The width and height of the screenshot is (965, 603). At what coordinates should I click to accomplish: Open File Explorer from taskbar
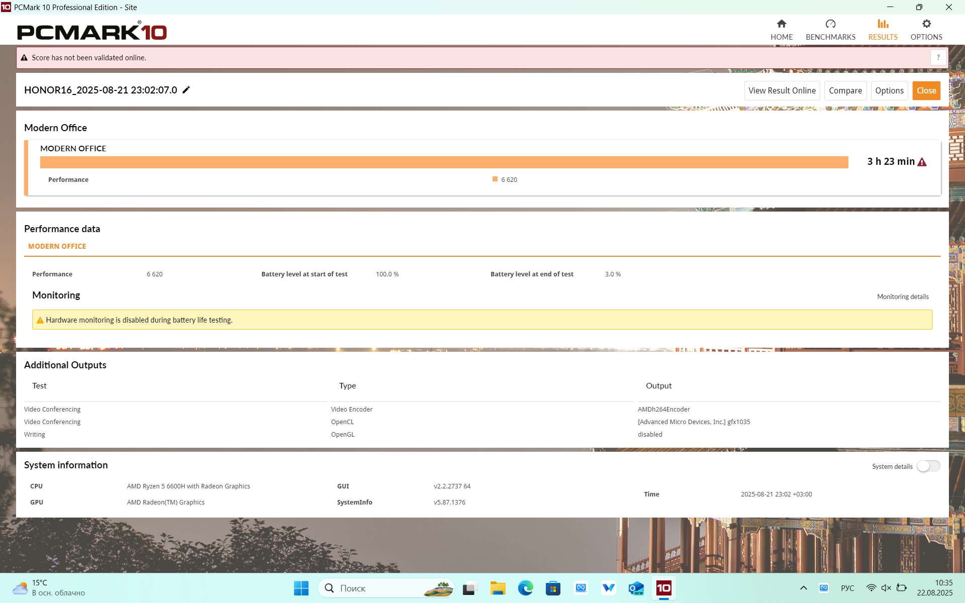(x=498, y=588)
